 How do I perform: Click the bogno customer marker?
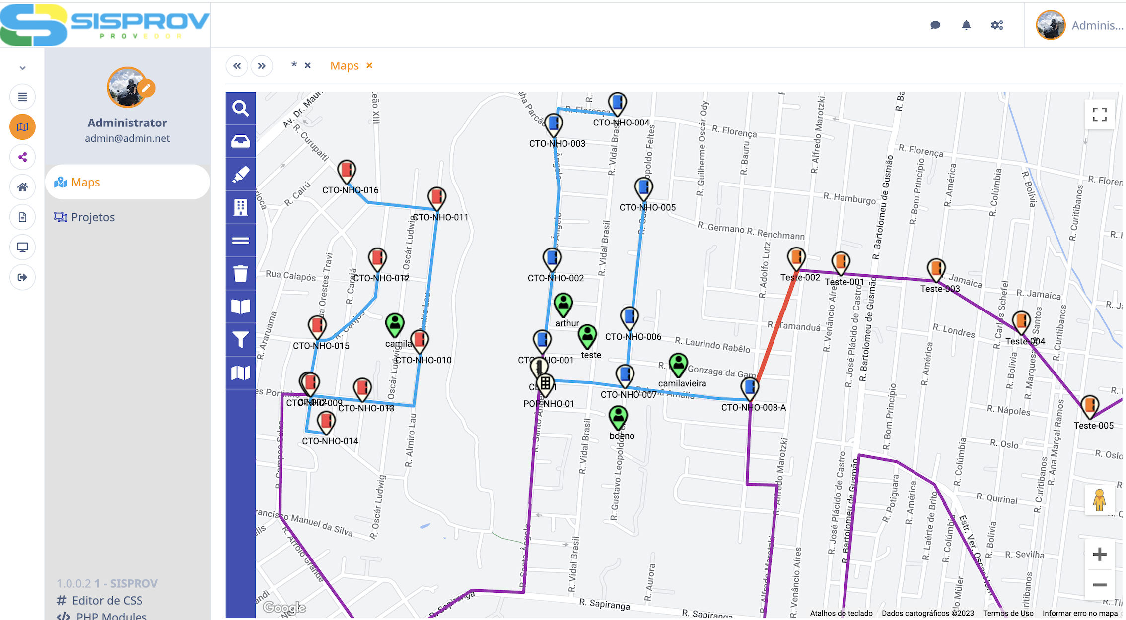[x=619, y=418]
